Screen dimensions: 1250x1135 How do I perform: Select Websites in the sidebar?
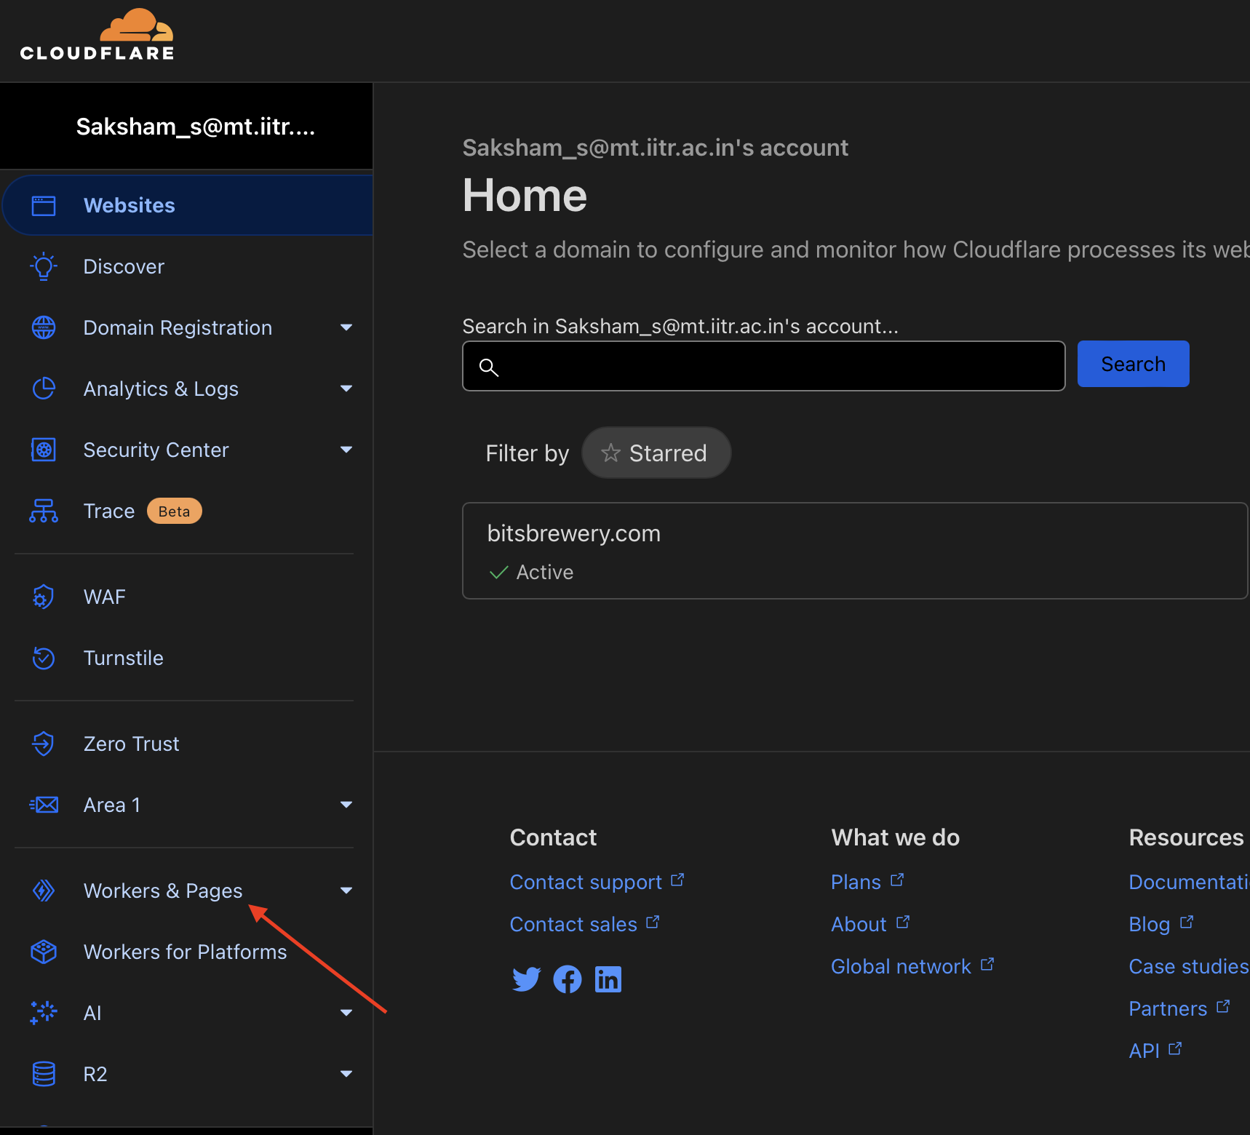[x=188, y=205]
